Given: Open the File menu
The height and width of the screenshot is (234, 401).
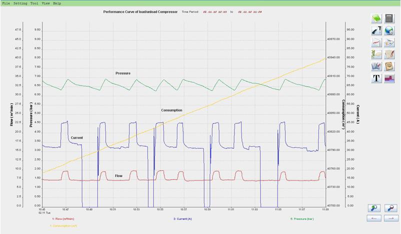Looking at the screenshot, I should click(x=6, y=3).
